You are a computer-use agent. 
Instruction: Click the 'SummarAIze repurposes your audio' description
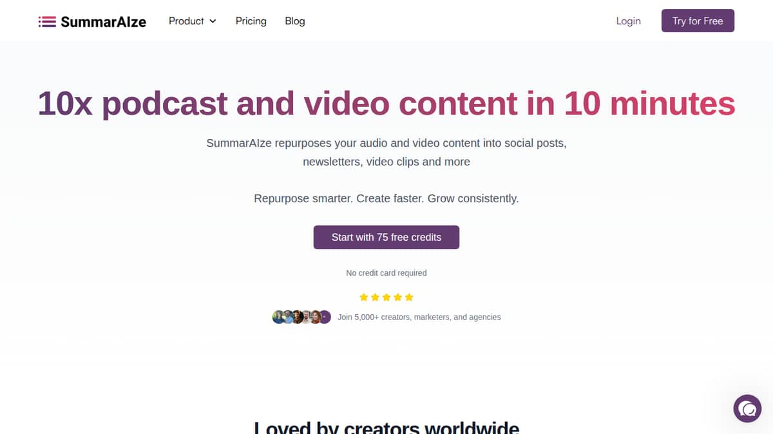click(386, 152)
